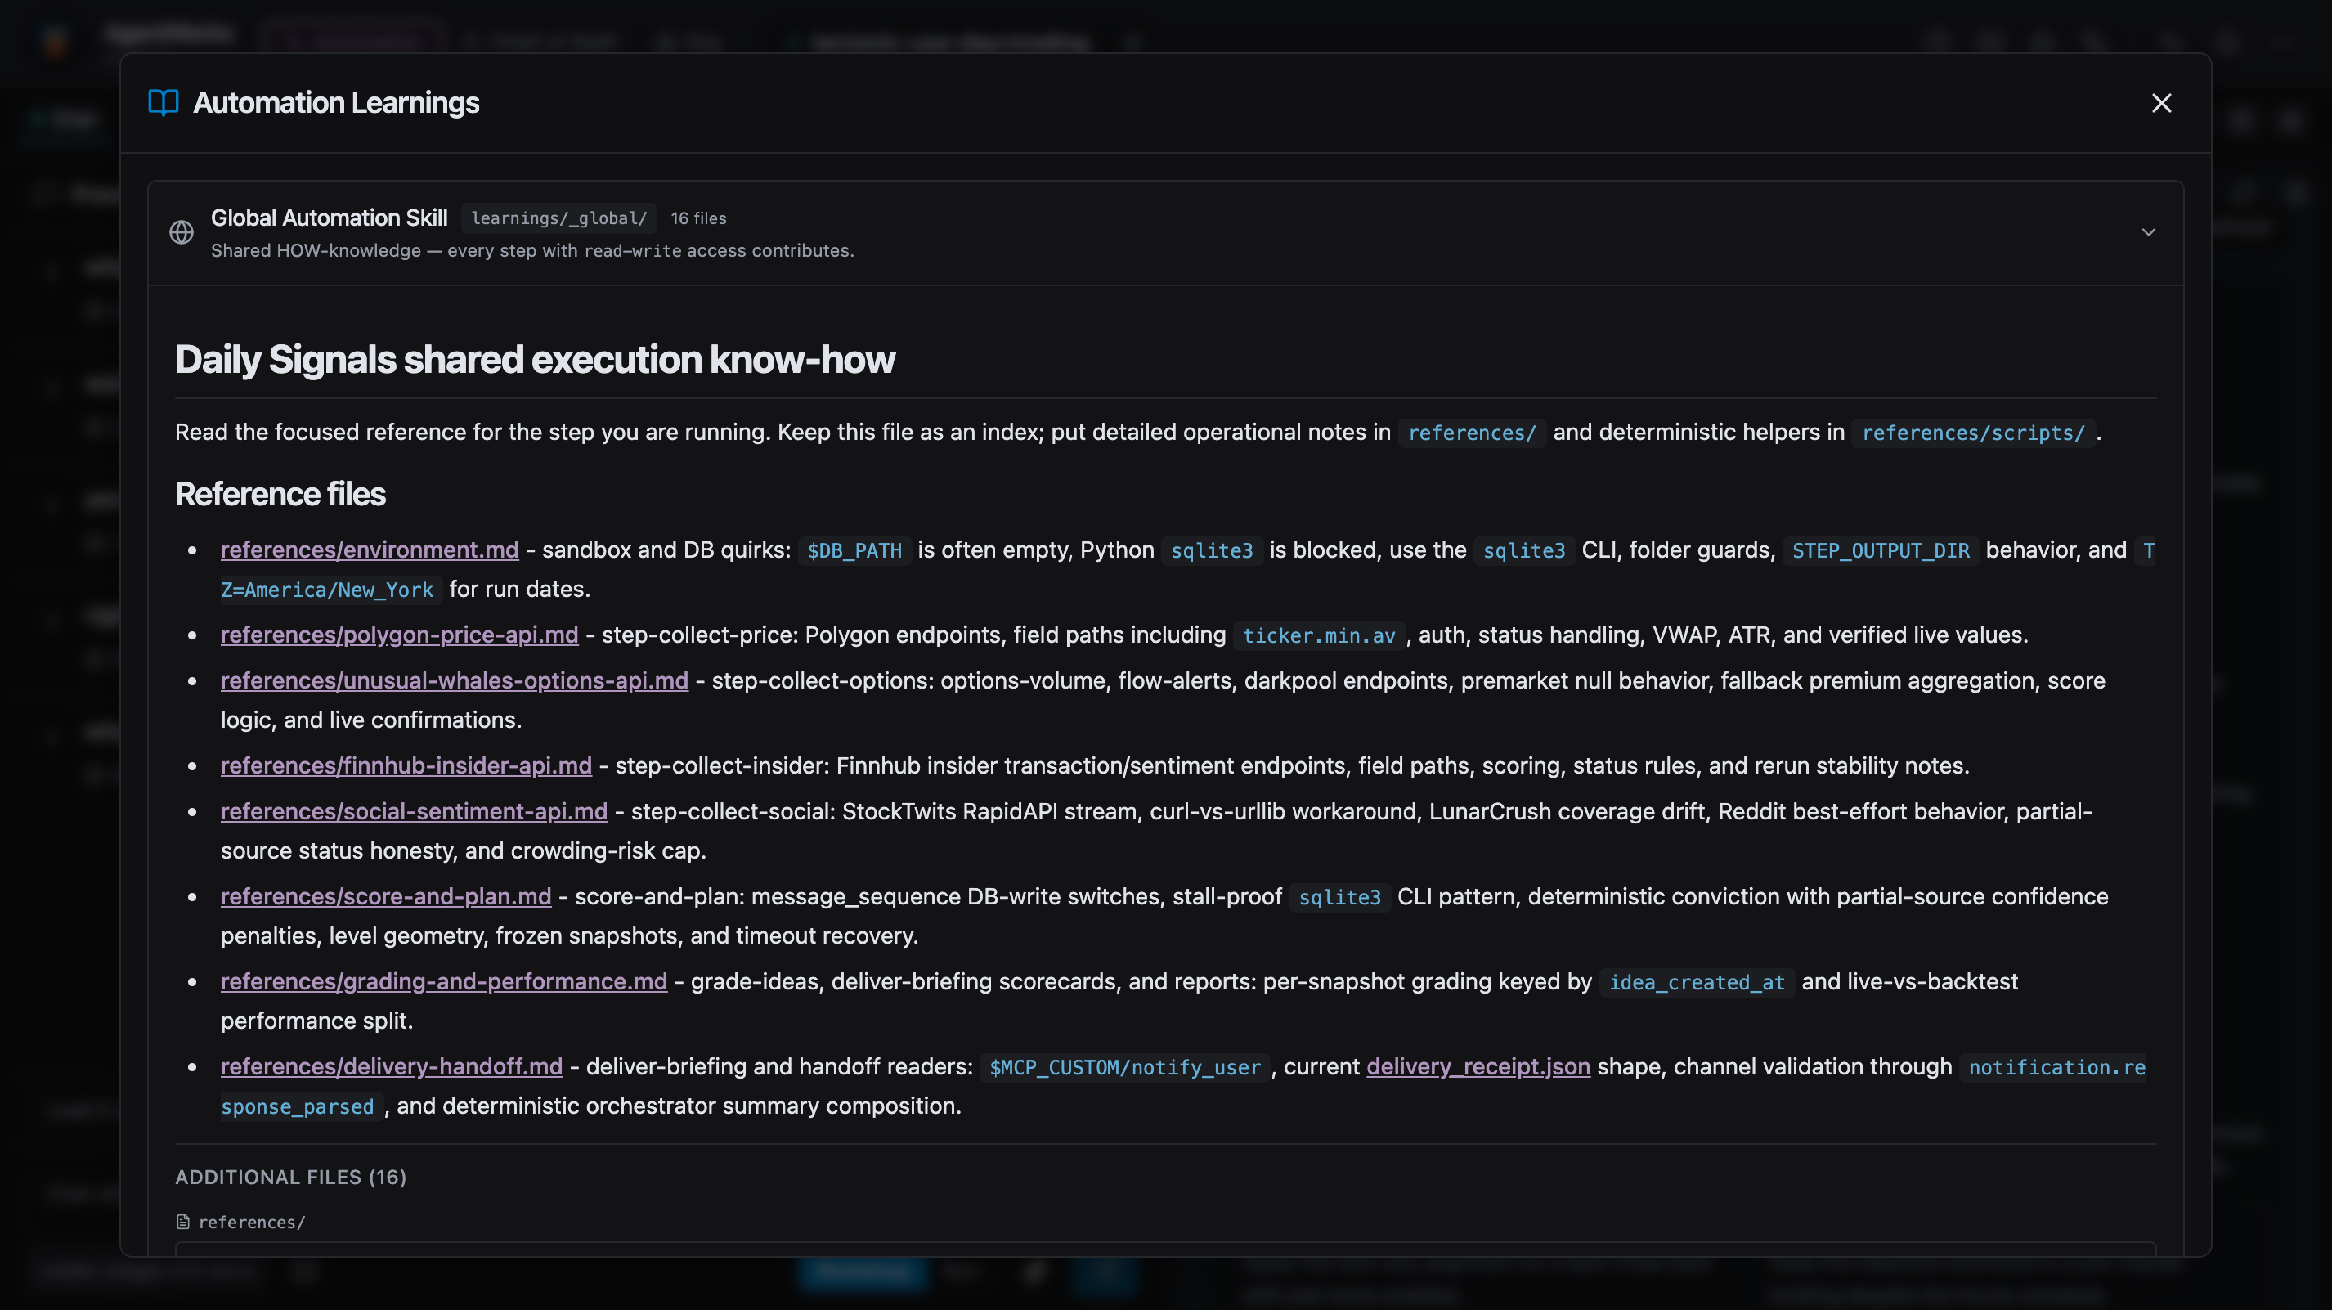The height and width of the screenshot is (1310, 2332).
Task: Open references/grading-and-performance.md link
Action: [x=443, y=981]
